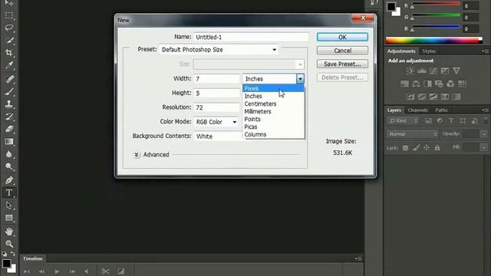491x276 pixels.
Task: Open the Opacity slider dropdown
Action: click(x=484, y=134)
